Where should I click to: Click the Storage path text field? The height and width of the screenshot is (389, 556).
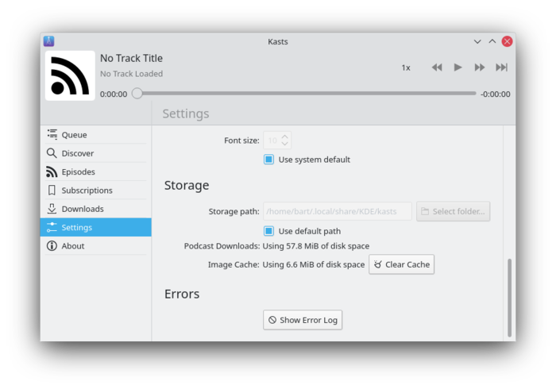click(x=338, y=211)
